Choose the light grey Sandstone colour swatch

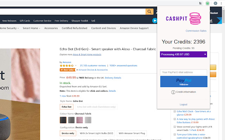point(88,120)
